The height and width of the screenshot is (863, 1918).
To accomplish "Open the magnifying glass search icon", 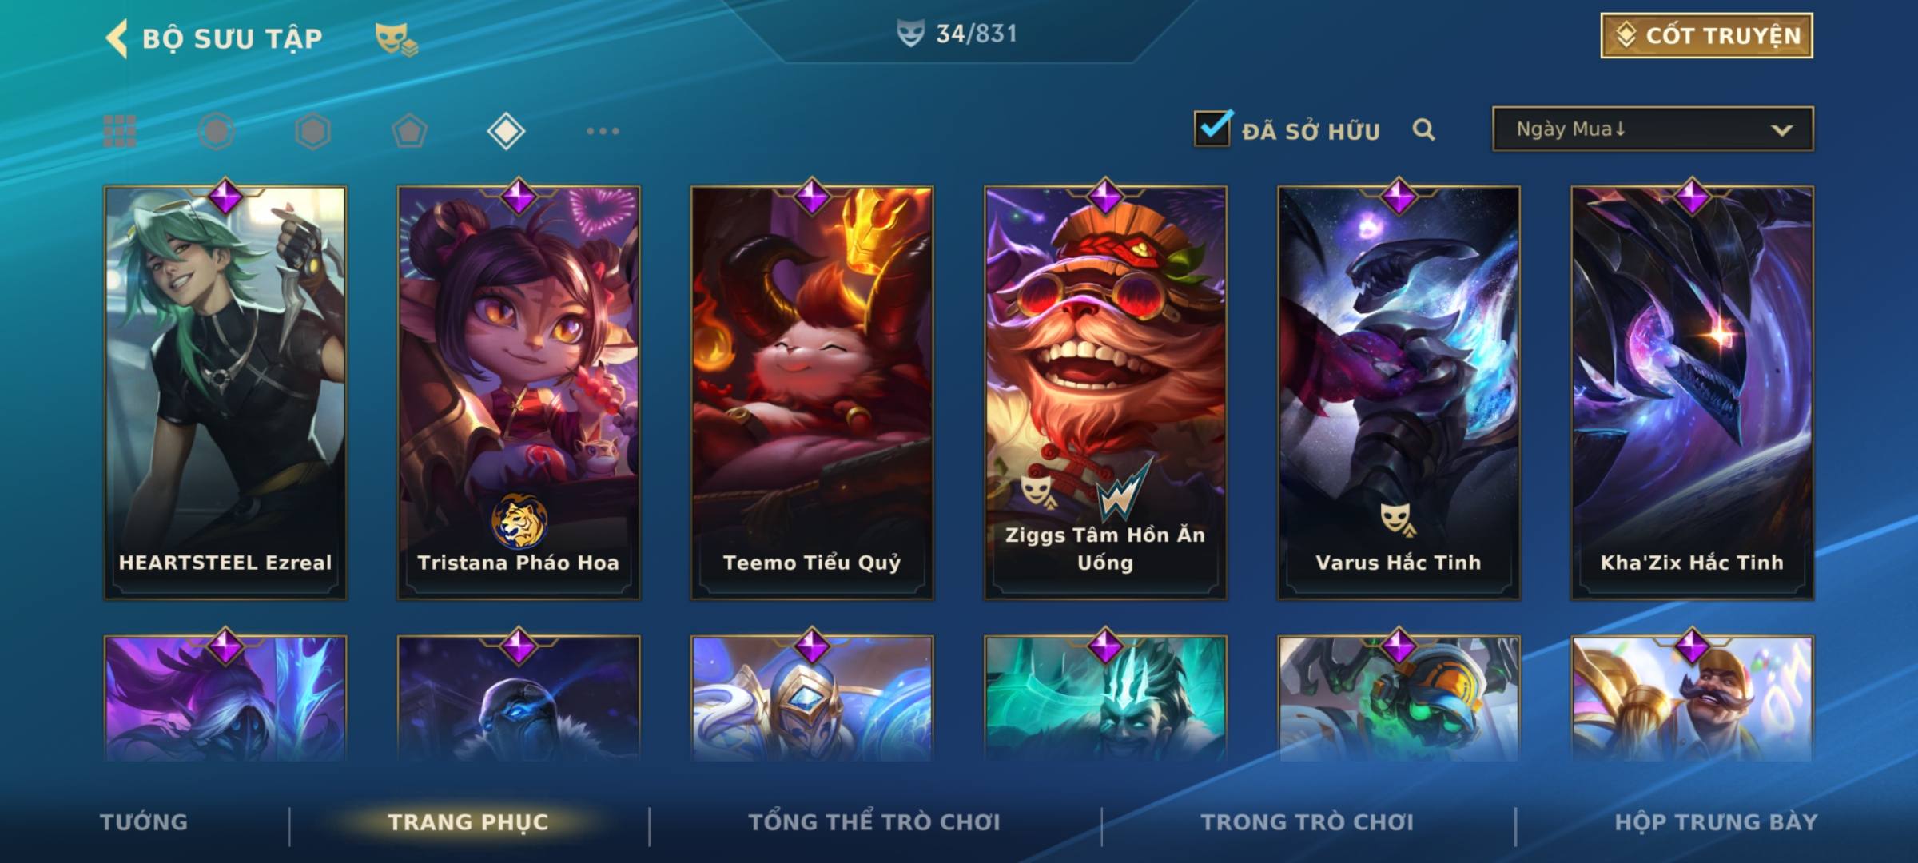I will (1423, 129).
